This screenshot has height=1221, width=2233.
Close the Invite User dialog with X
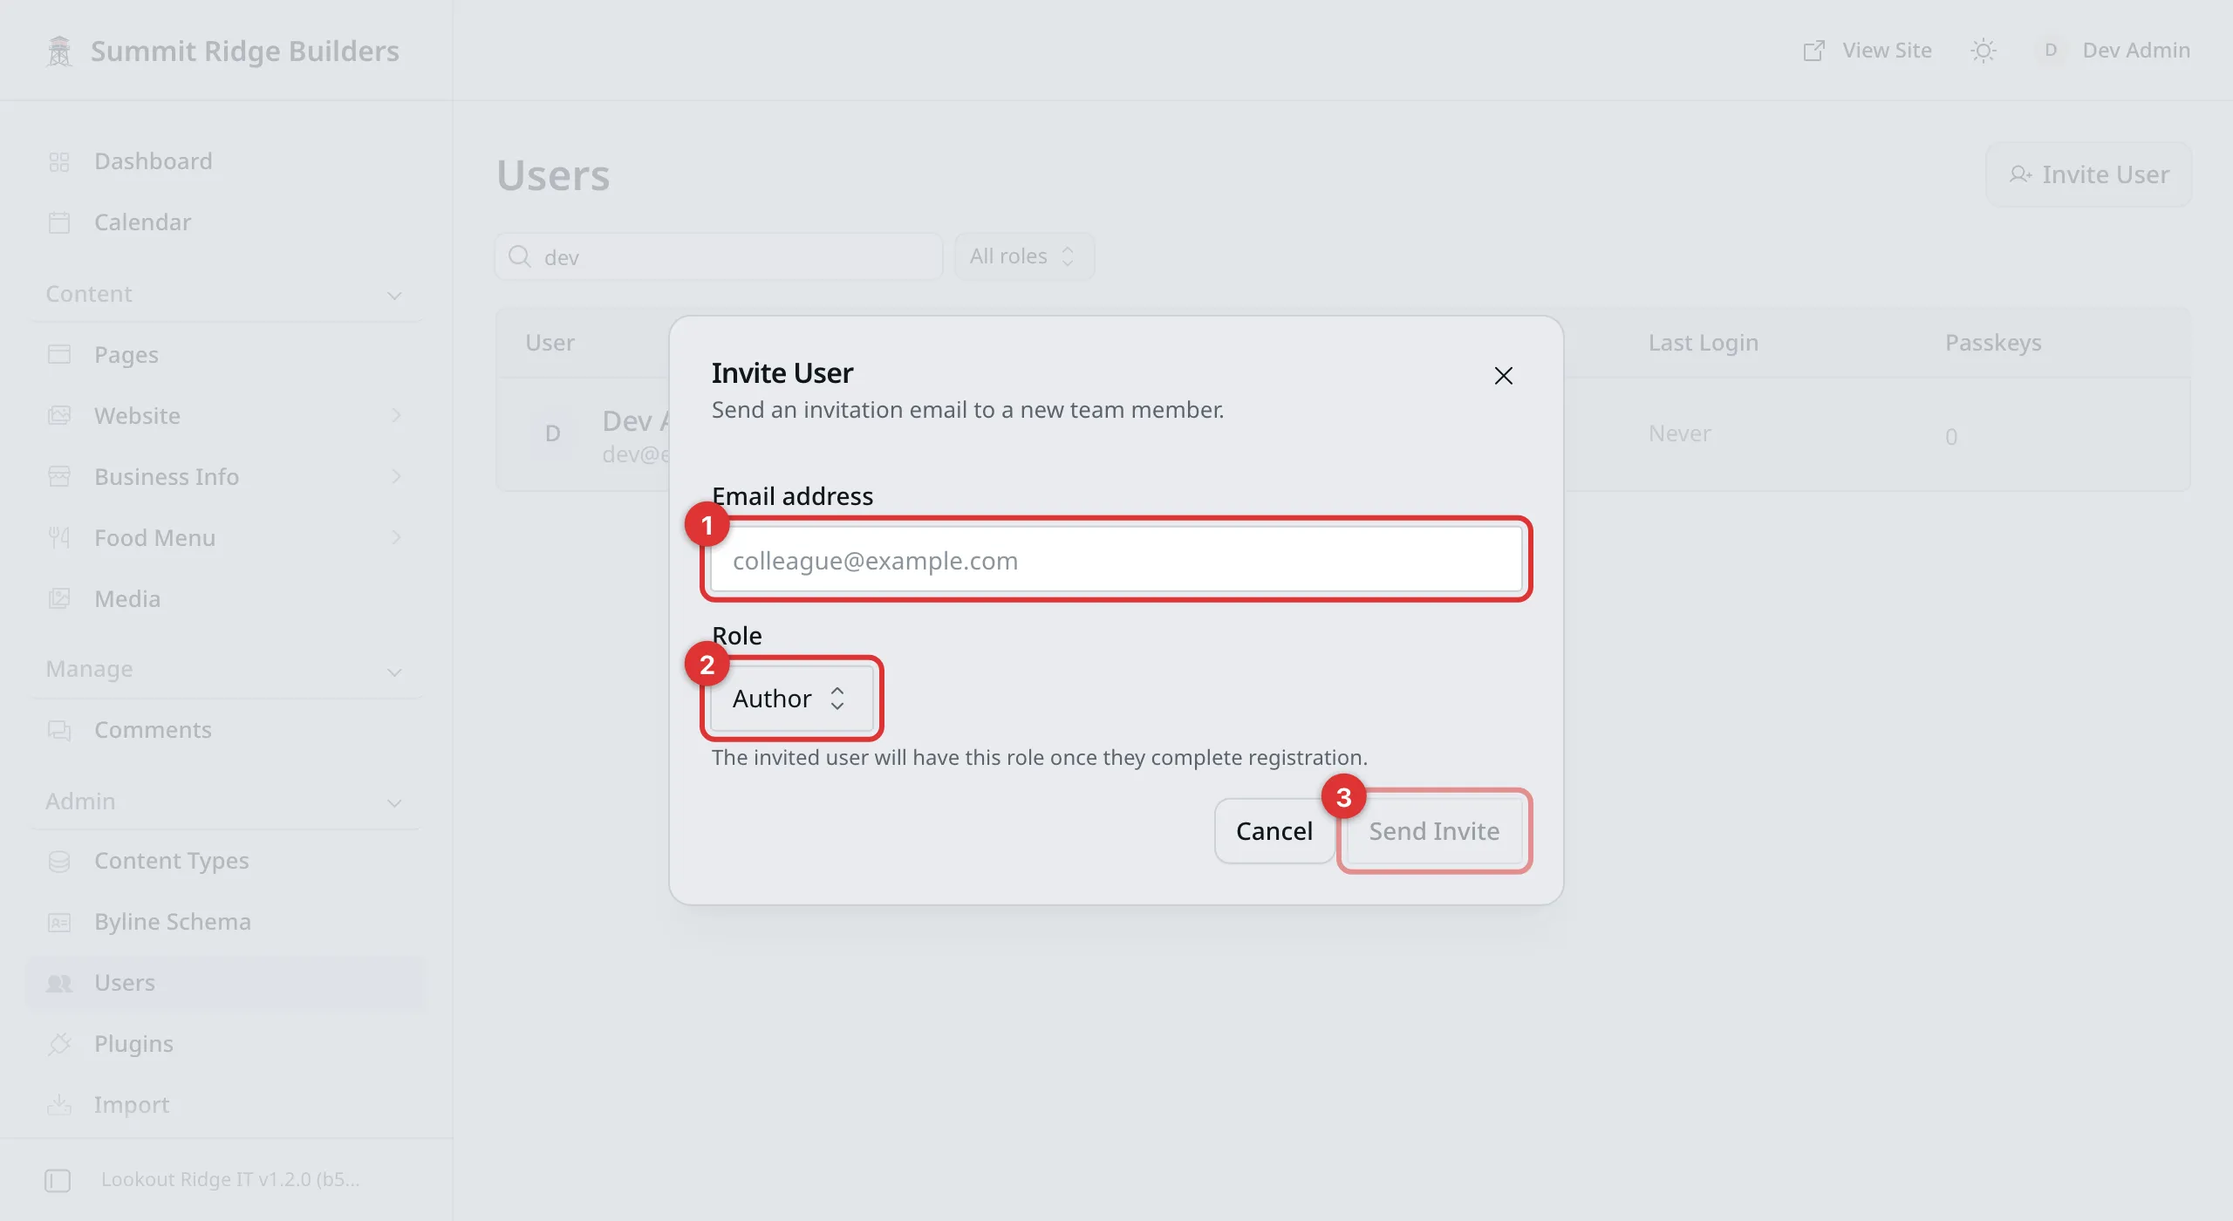(x=1503, y=376)
